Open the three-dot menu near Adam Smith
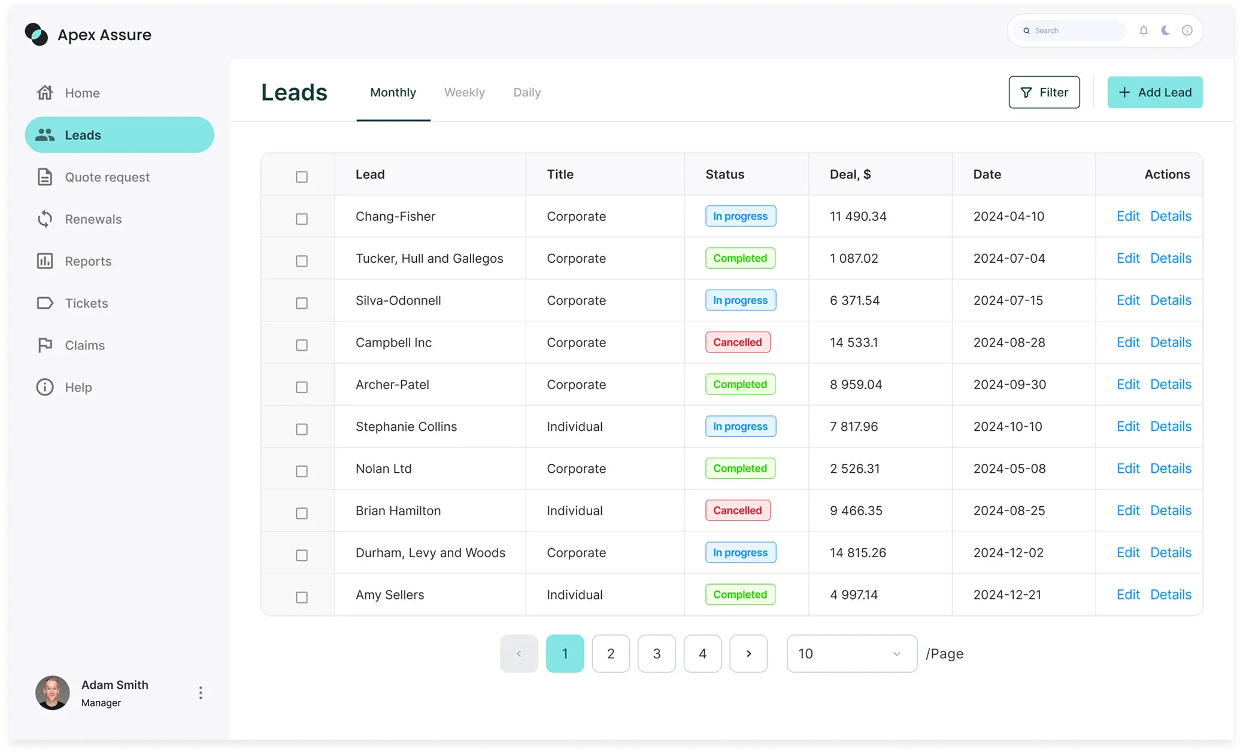This screenshot has height=754, width=1243. click(201, 692)
